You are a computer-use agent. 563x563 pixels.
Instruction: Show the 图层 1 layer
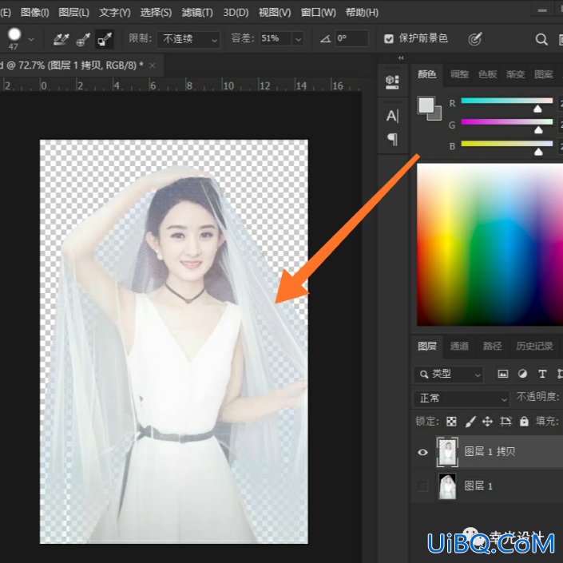click(423, 486)
